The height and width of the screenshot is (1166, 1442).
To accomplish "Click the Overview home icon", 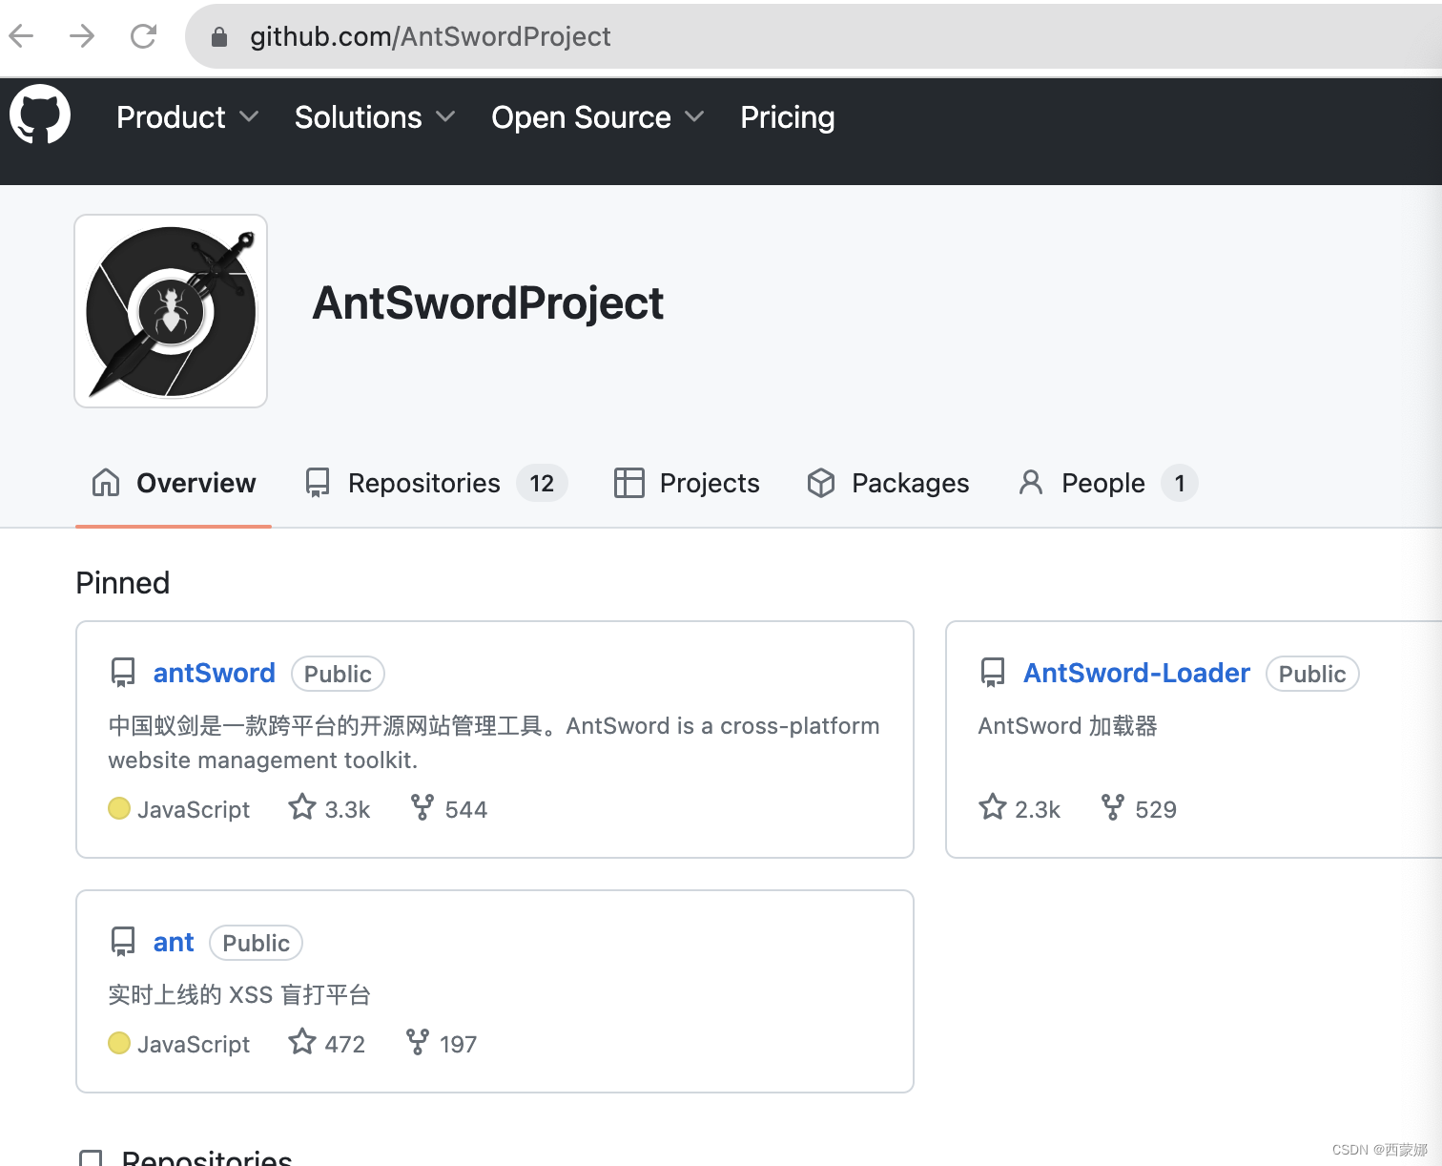I will [106, 483].
